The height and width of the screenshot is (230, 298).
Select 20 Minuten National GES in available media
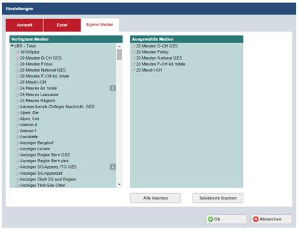coord(43,70)
